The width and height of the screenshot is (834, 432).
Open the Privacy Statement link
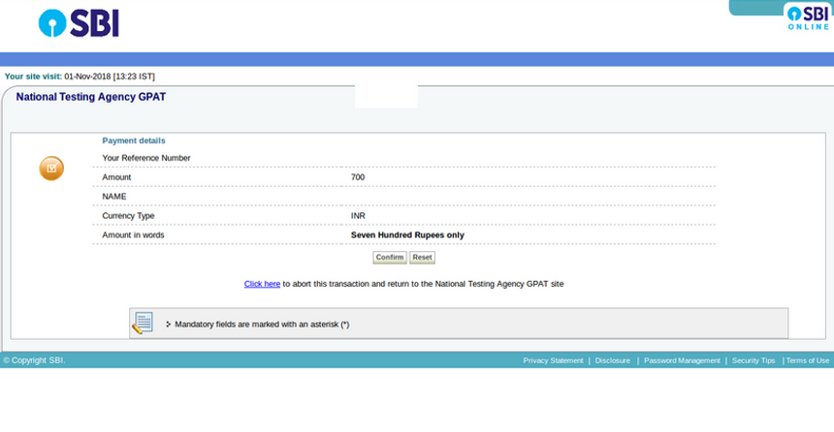tap(553, 360)
